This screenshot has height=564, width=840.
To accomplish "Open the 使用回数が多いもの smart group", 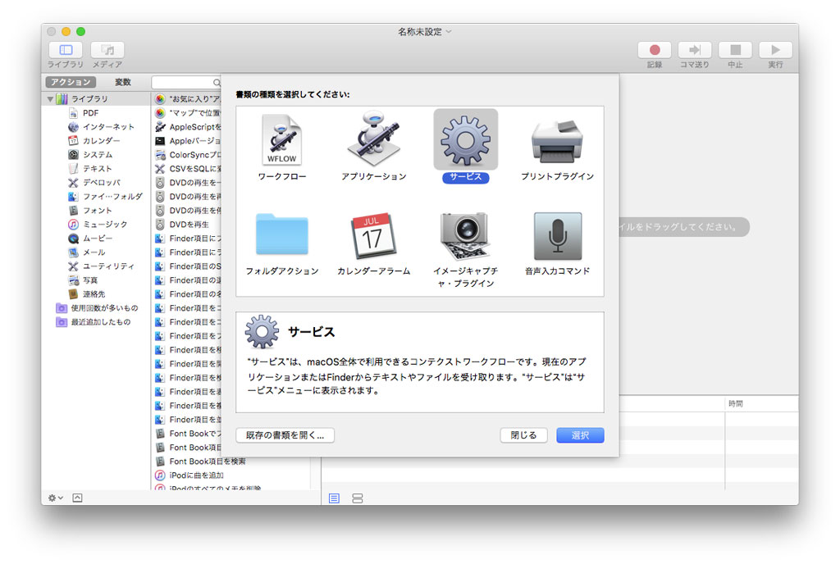I will pyautogui.click(x=97, y=307).
